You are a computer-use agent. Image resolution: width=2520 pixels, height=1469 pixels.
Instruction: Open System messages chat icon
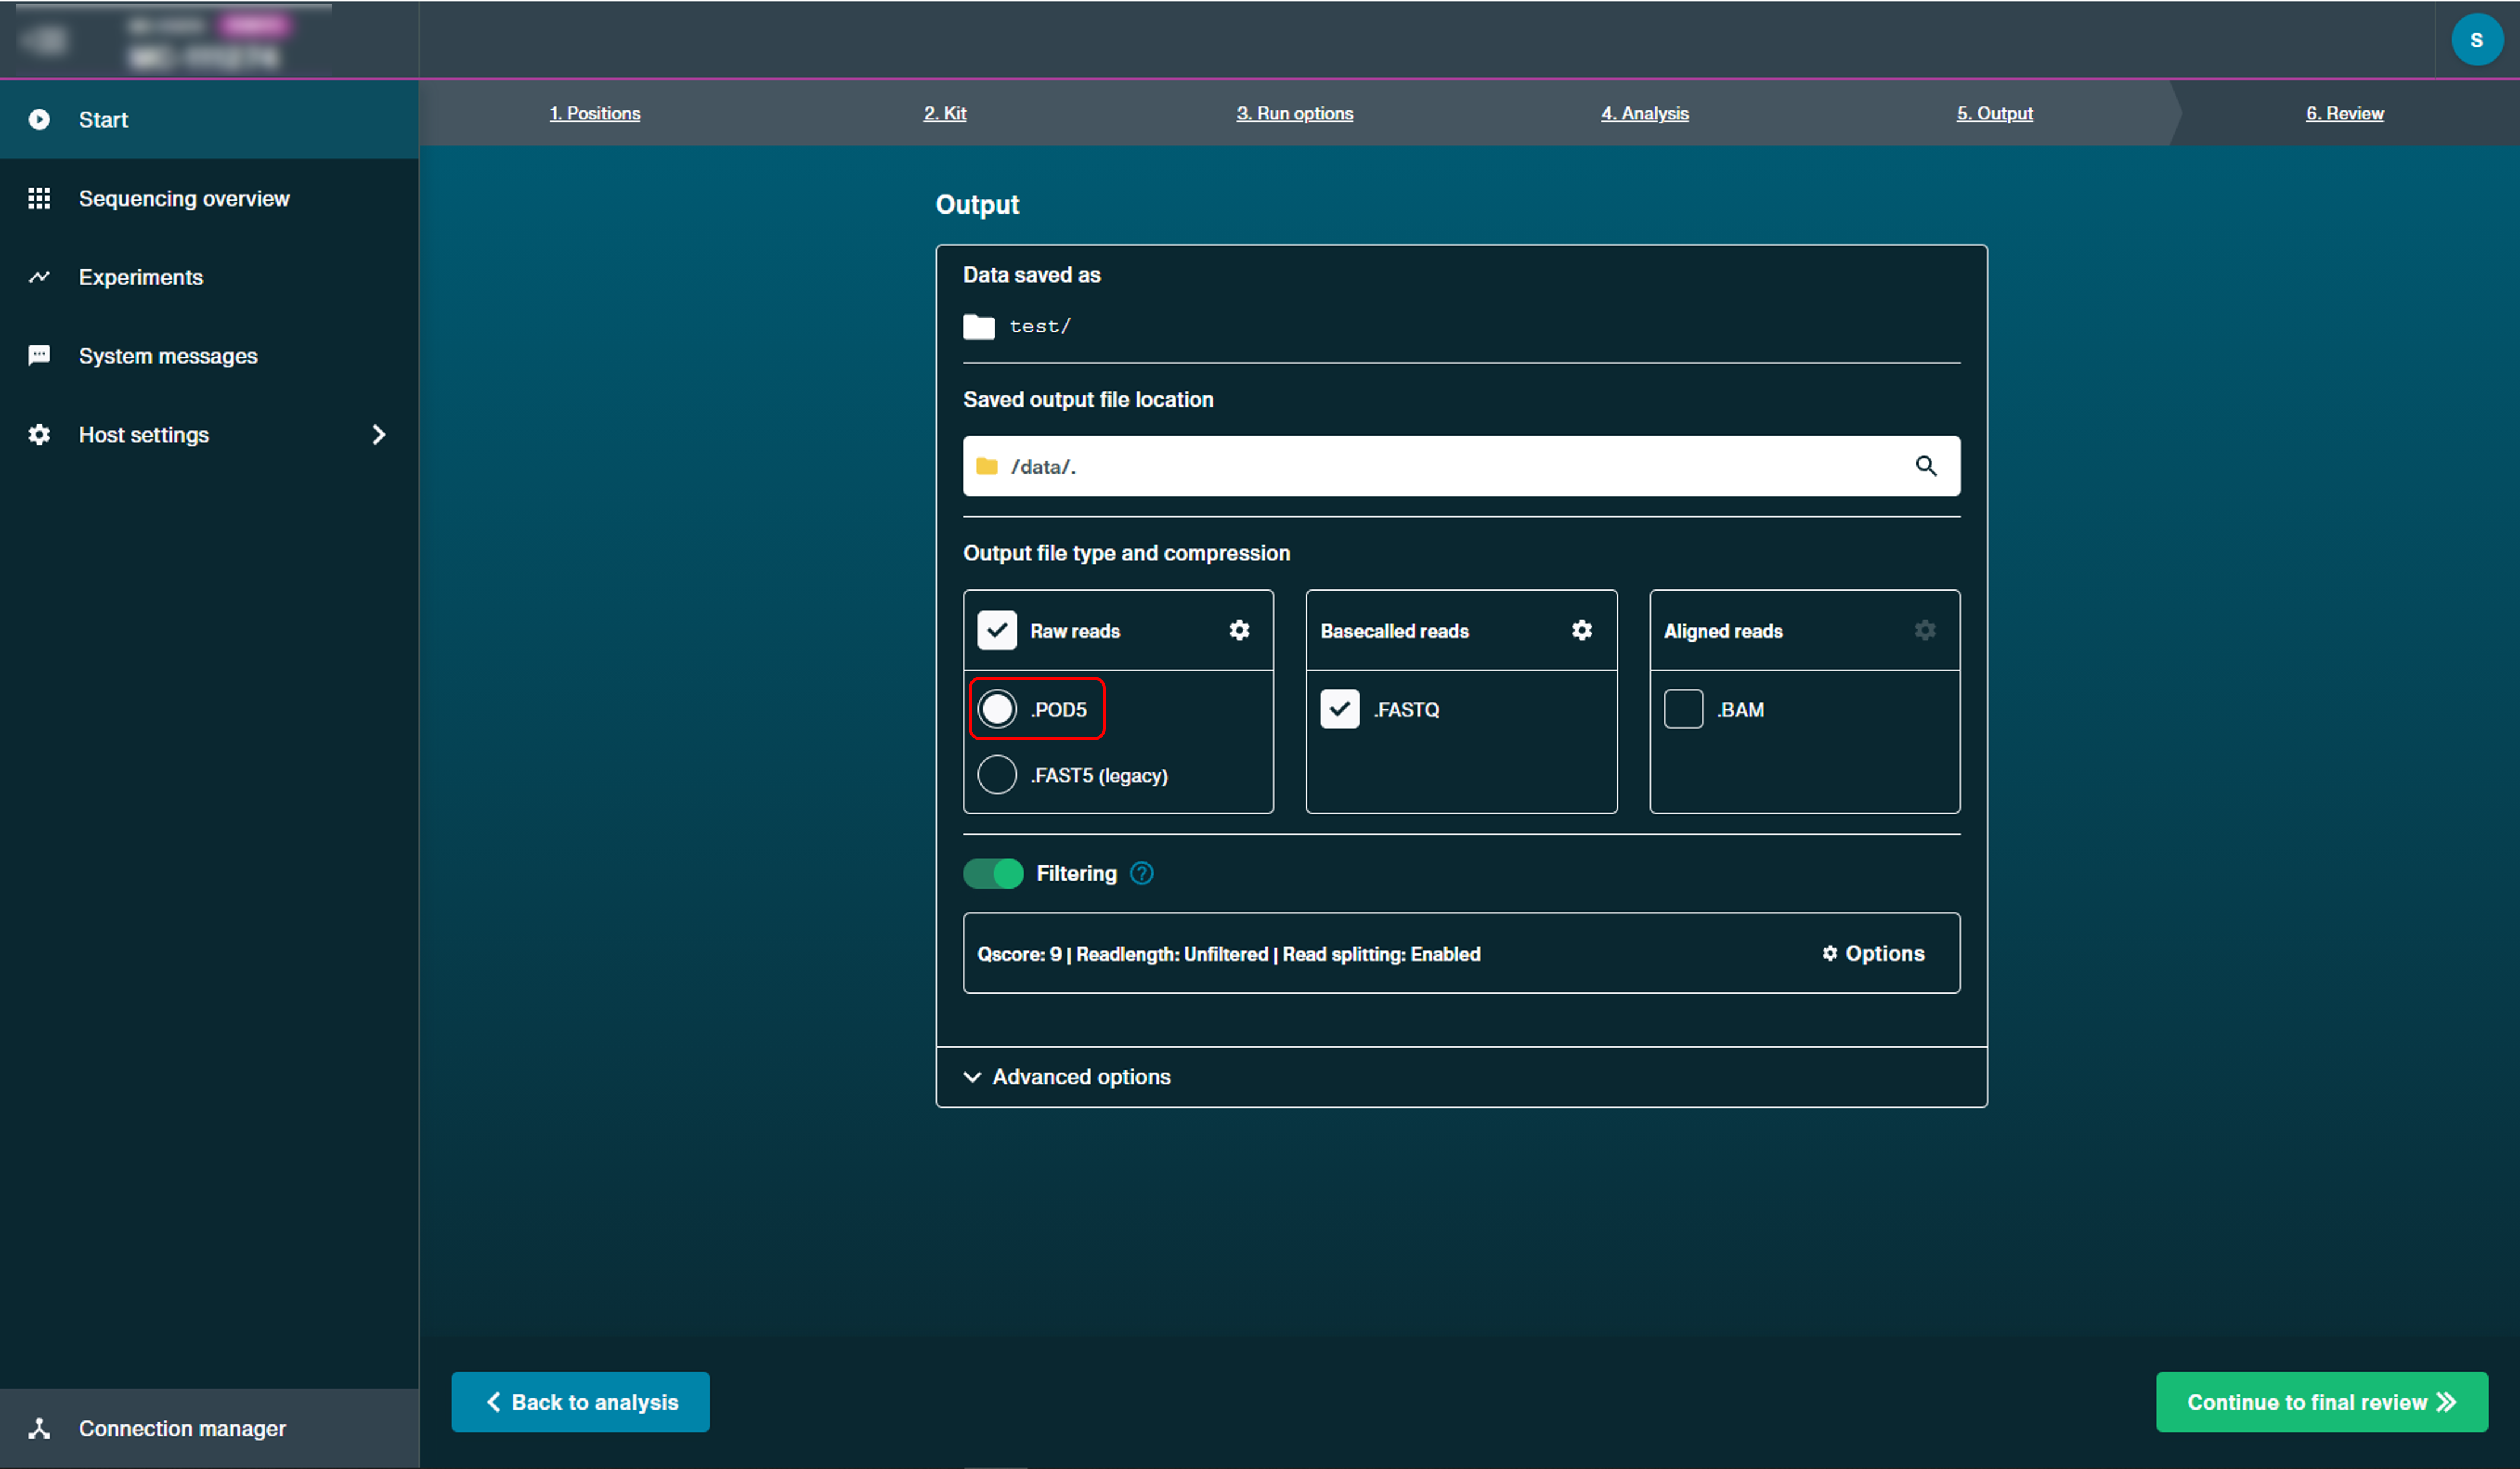coord(39,355)
